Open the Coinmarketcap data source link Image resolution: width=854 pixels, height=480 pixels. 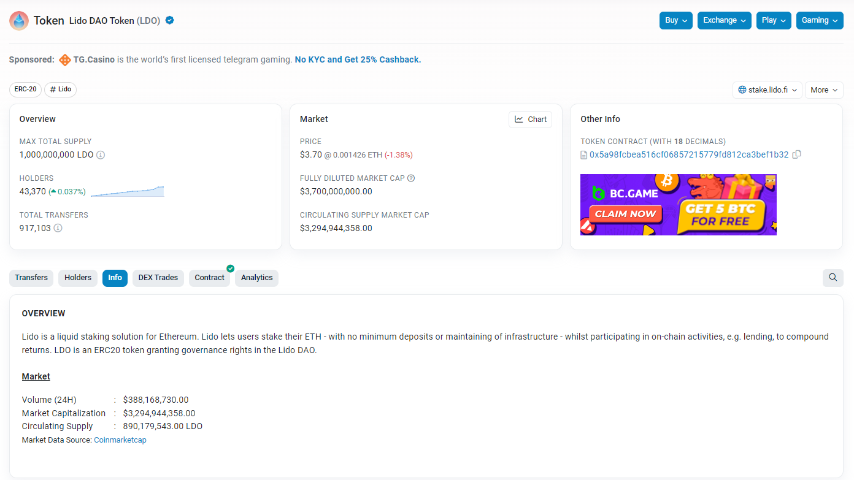click(x=120, y=440)
